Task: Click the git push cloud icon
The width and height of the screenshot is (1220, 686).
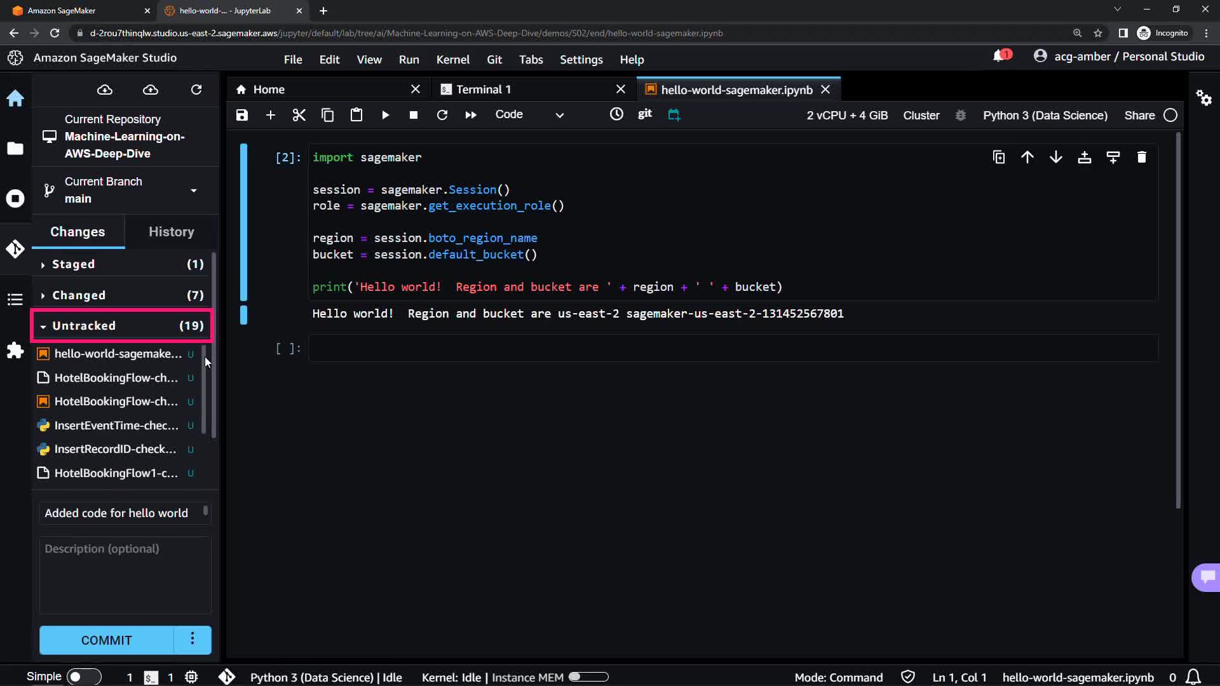Action: click(151, 90)
